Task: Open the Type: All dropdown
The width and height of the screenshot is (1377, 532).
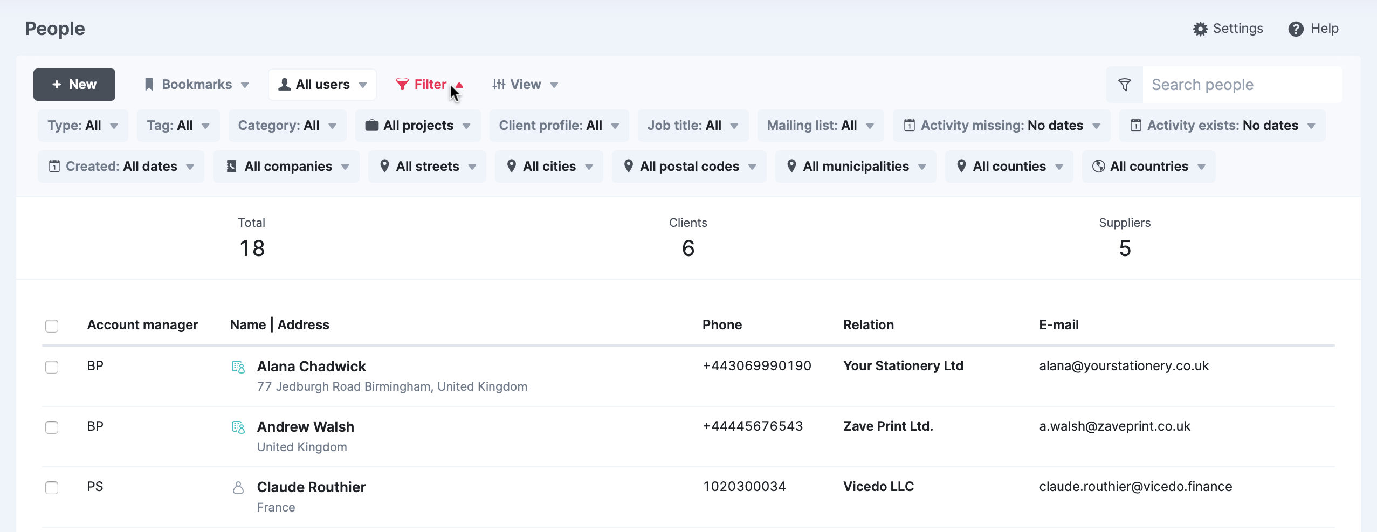Action: (x=83, y=126)
